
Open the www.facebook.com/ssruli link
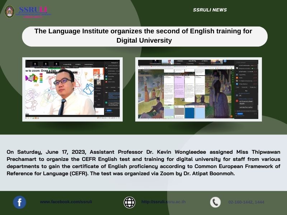pyautogui.click(x=66, y=202)
